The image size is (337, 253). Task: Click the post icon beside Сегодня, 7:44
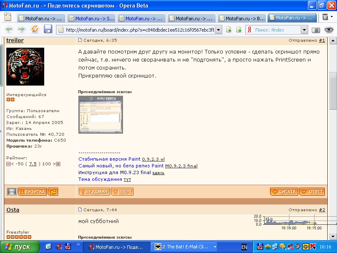(x=80, y=209)
